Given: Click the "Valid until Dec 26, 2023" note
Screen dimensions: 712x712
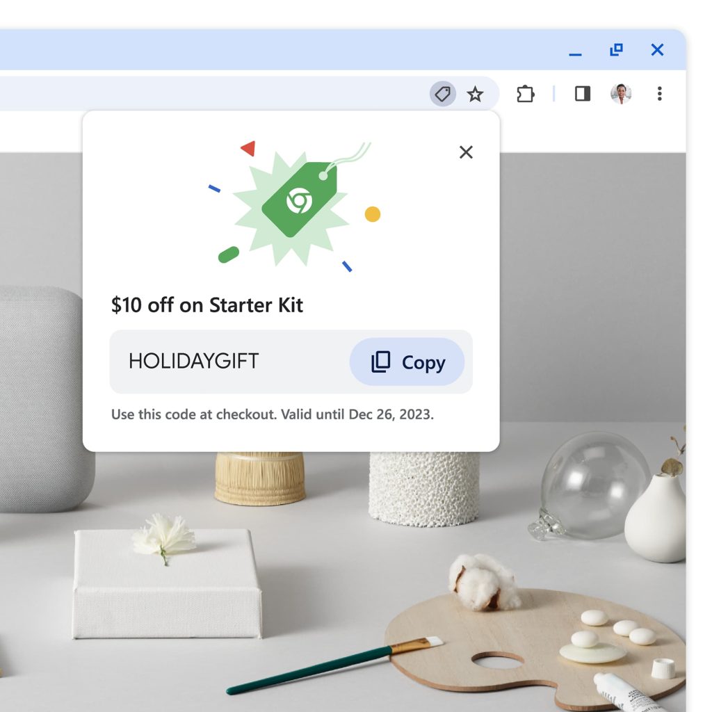Looking at the screenshot, I should 357,414.
